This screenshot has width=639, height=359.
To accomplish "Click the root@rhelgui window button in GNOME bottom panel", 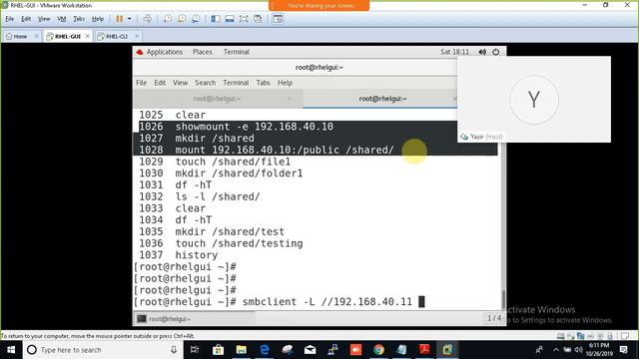I will pyautogui.click(x=195, y=319).
